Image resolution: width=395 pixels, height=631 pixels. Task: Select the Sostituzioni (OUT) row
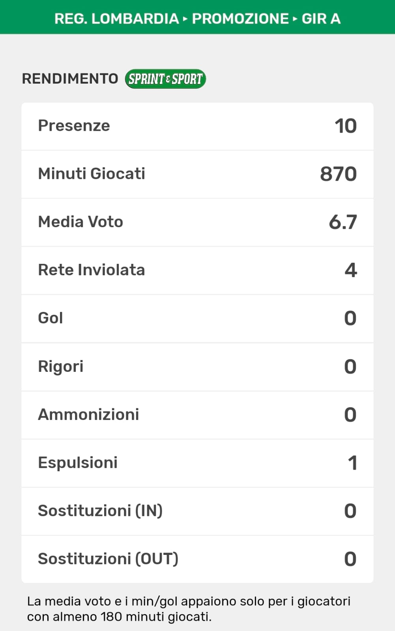point(197,559)
